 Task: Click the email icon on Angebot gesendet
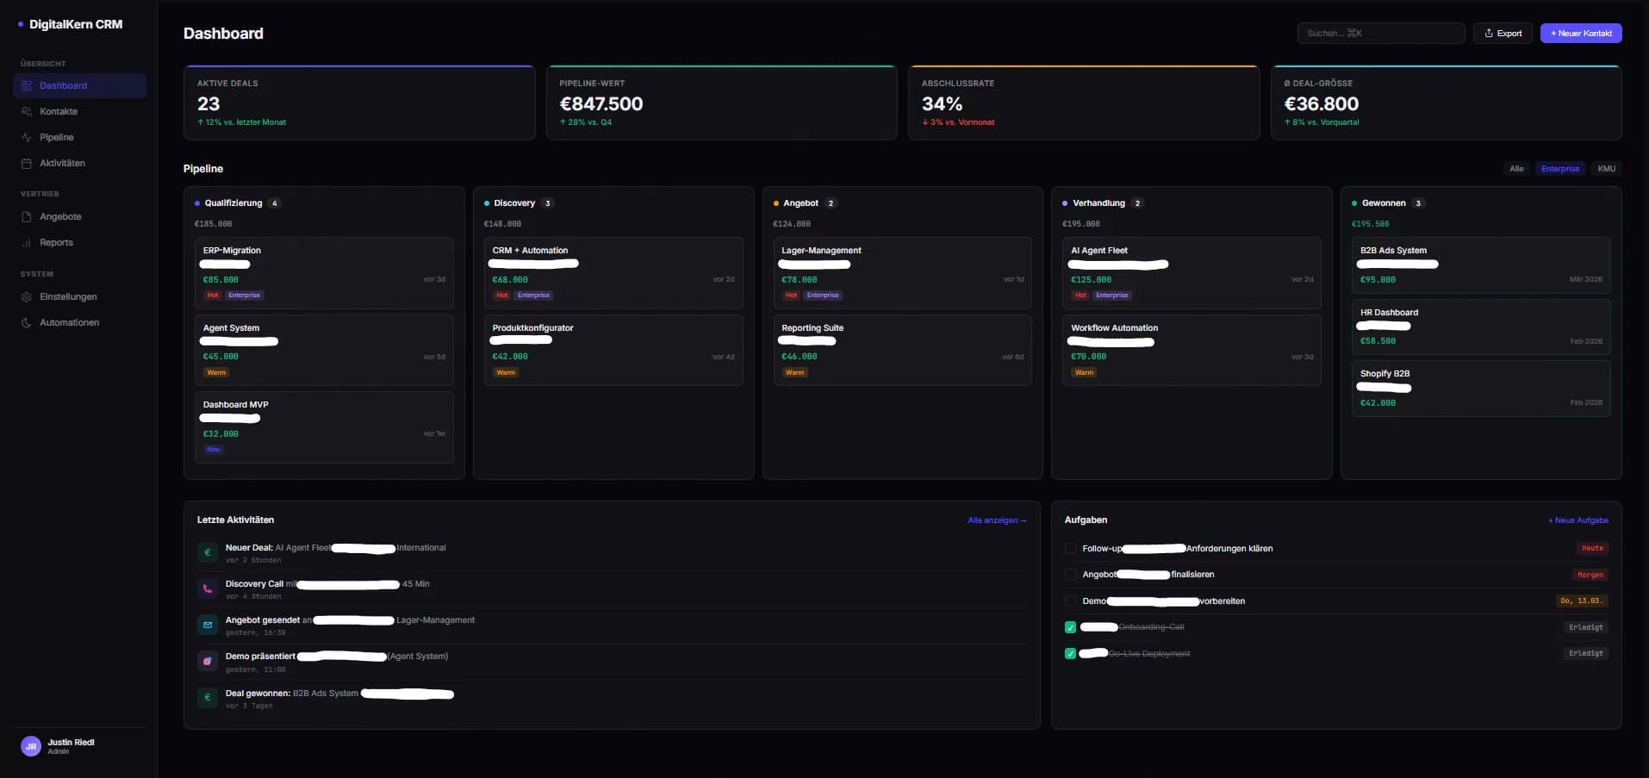207,625
